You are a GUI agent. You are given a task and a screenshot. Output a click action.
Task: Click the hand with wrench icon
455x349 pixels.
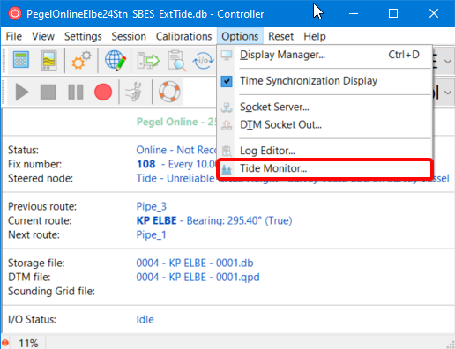tap(134, 92)
